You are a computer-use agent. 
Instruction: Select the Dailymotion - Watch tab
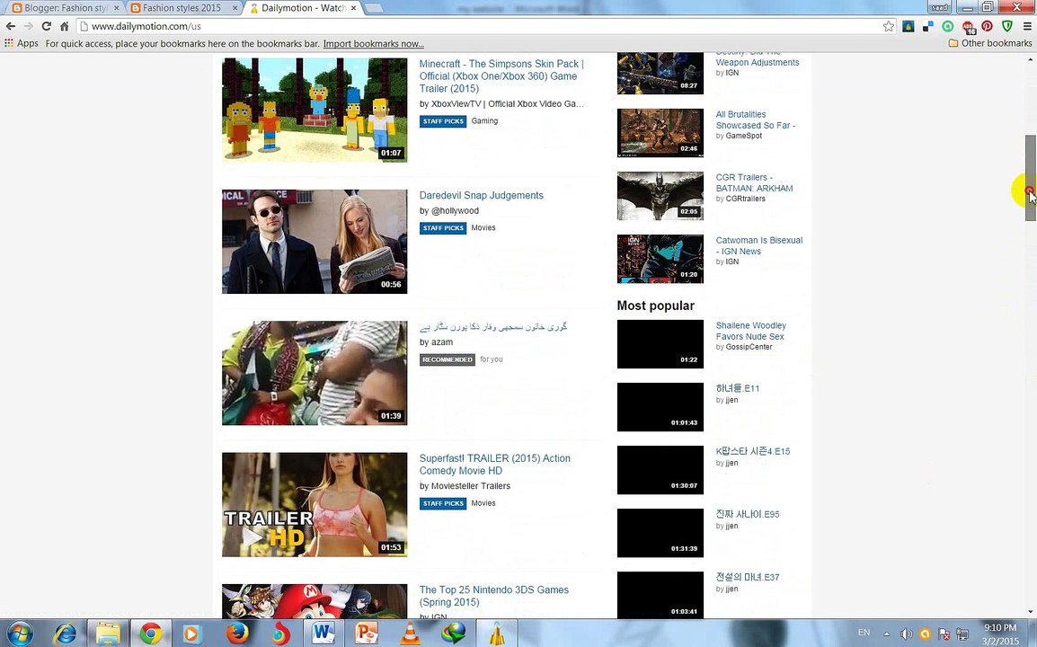[303, 8]
